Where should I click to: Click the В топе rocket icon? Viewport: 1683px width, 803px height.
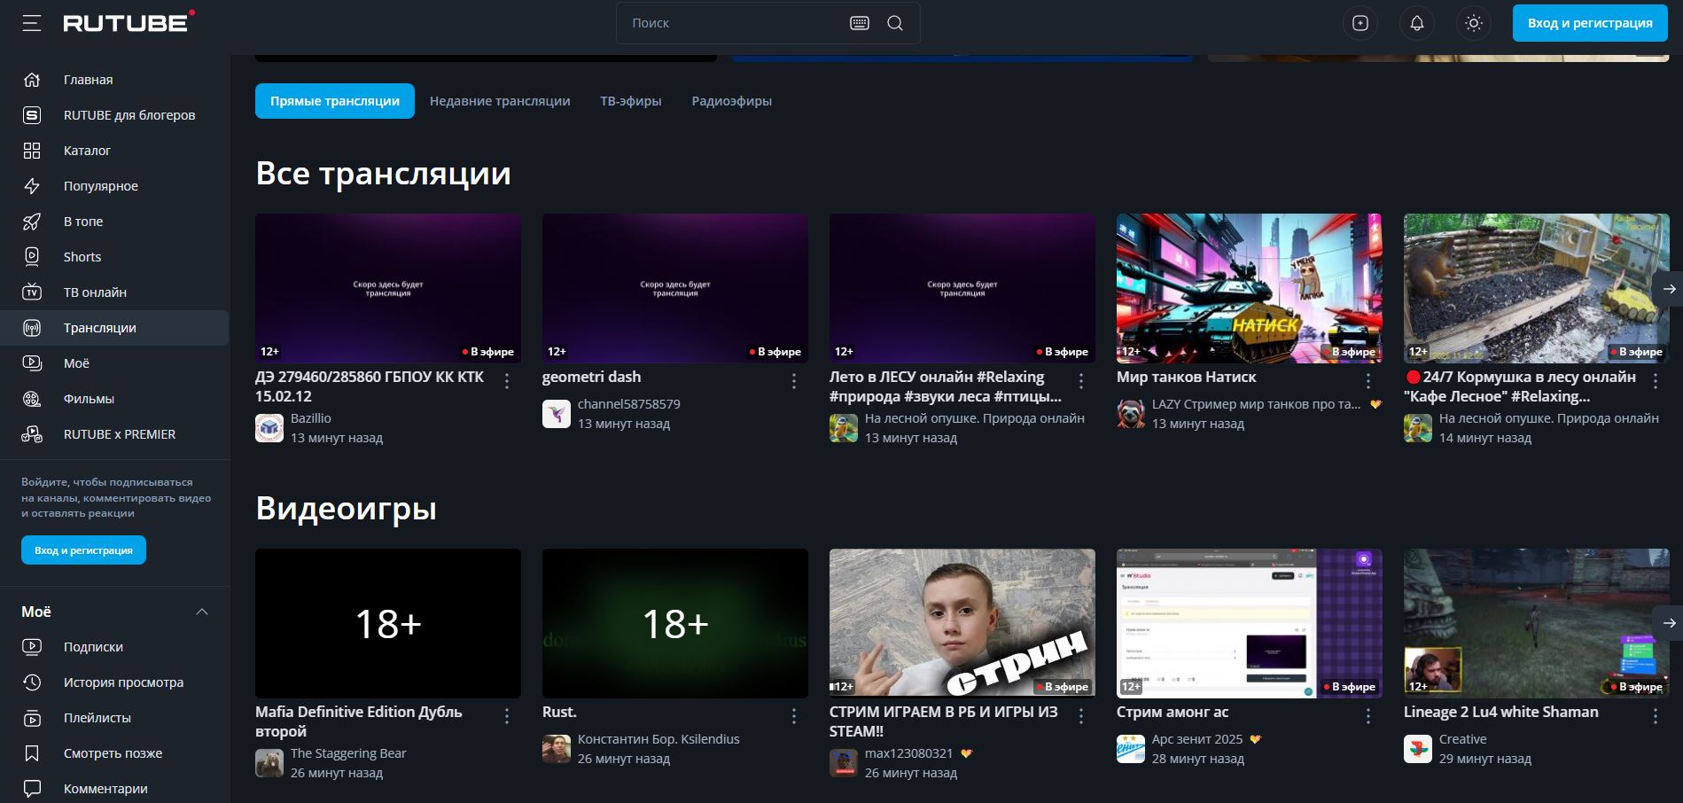click(x=32, y=222)
